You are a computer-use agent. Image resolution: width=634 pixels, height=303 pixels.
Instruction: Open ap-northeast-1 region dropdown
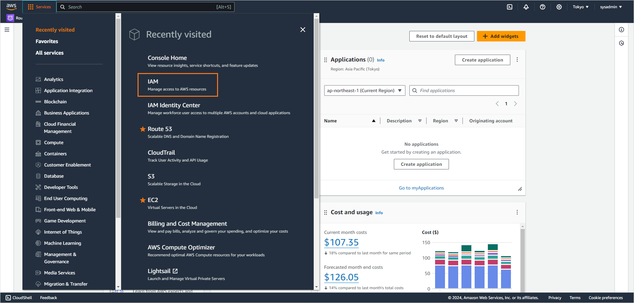[365, 90]
